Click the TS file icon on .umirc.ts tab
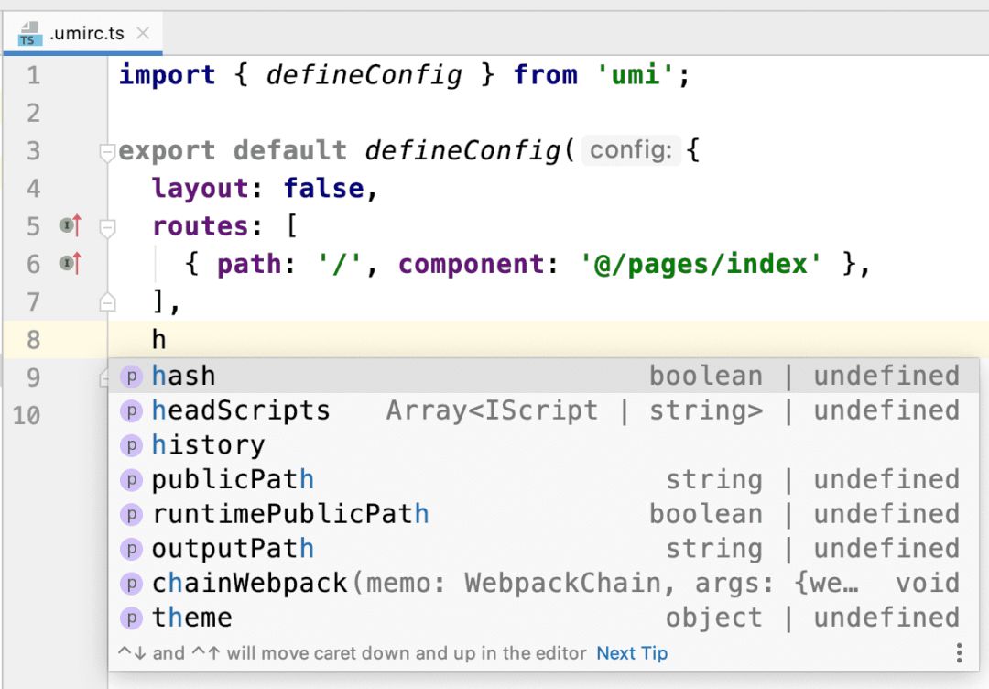The width and height of the screenshot is (989, 689). (x=30, y=35)
